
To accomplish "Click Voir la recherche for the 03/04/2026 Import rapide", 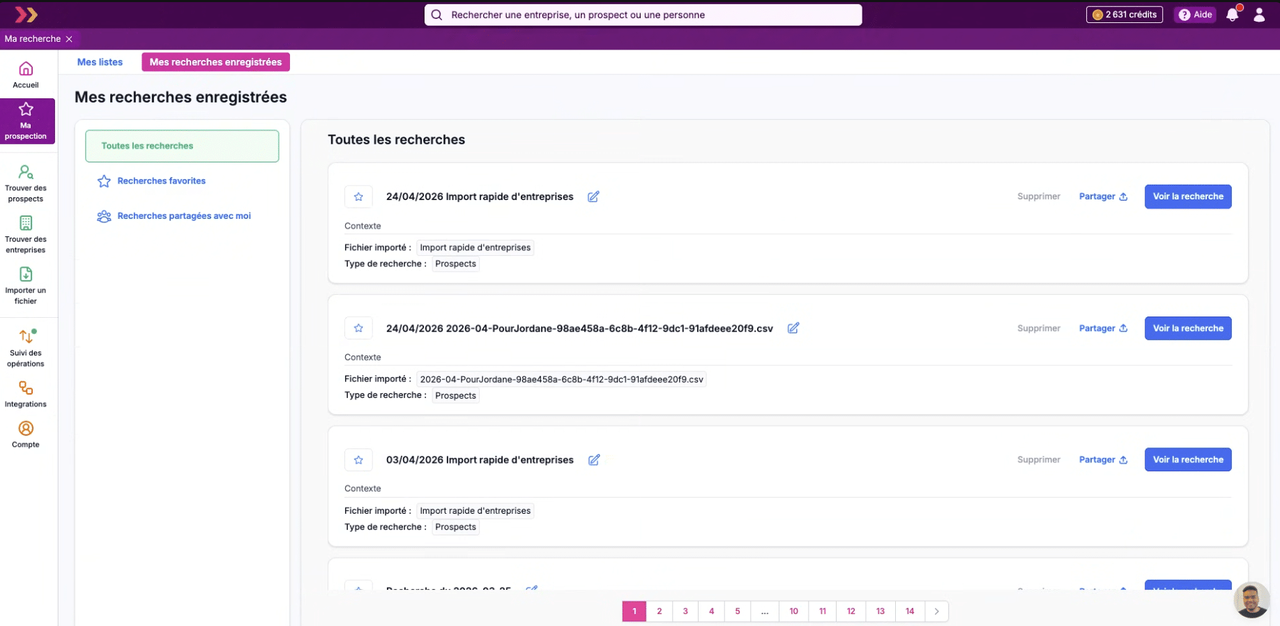I will pyautogui.click(x=1188, y=459).
